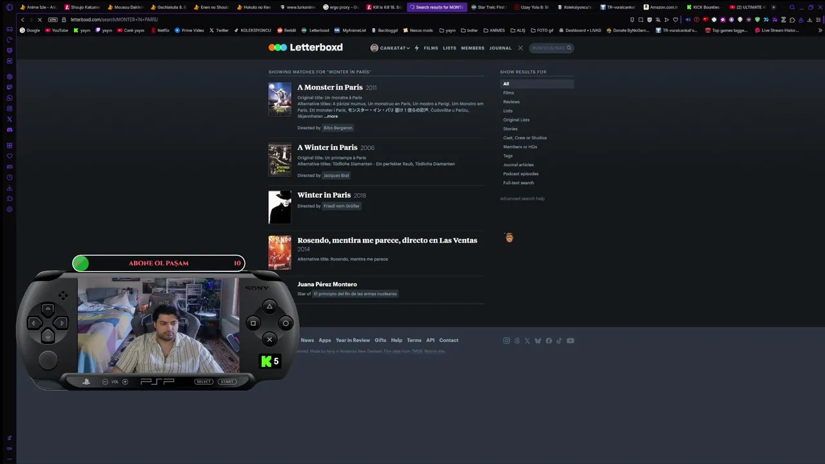Filter results by Cast, Crew or Studios
This screenshot has height=464, width=825.
[x=525, y=138]
